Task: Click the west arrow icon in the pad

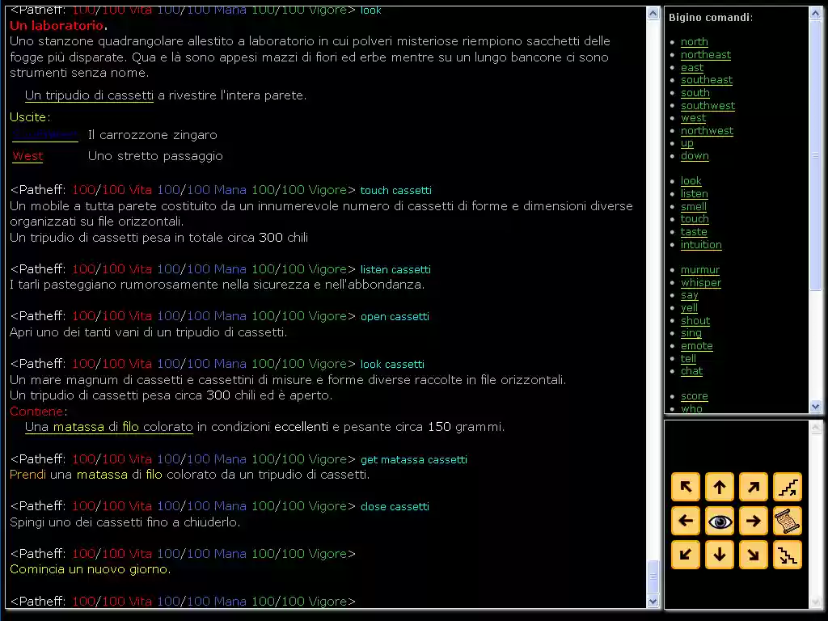Action: (x=685, y=521)
